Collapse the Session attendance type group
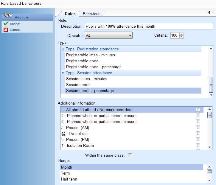 (x=63, y=73)
